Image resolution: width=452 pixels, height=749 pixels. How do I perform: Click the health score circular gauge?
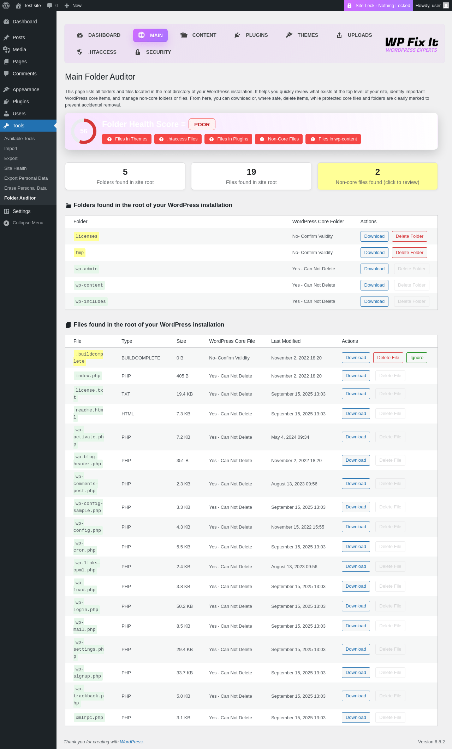pos(84,131)
